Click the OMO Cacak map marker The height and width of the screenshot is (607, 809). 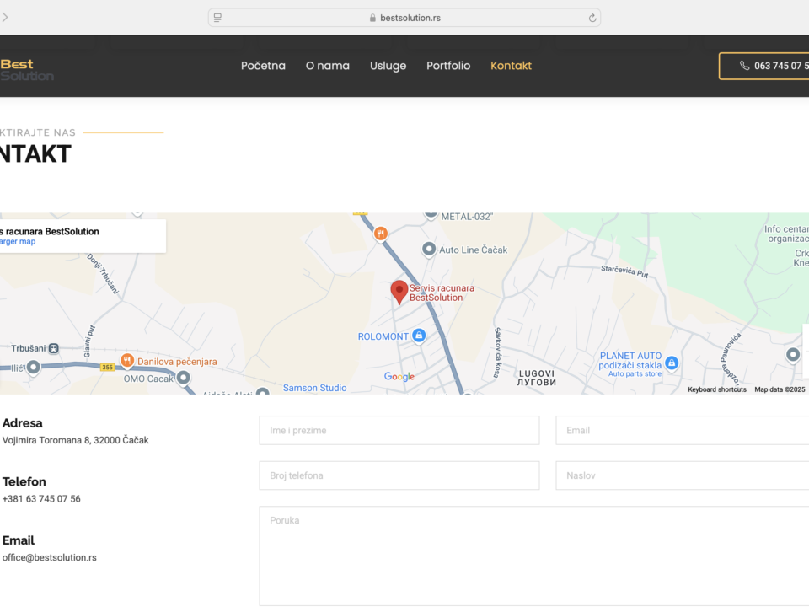pyautogui.click(x=184, y=378)
